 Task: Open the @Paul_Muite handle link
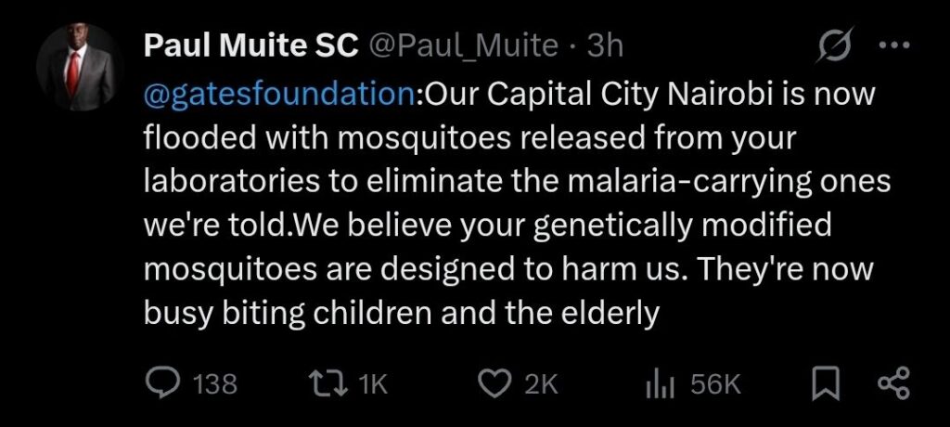(465, 45)
